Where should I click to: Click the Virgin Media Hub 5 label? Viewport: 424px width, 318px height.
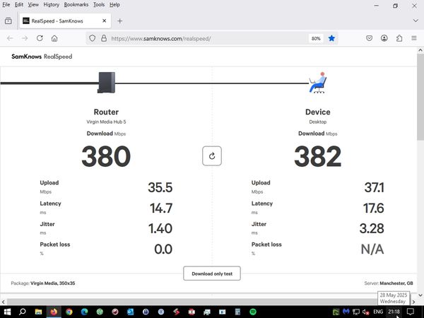coord(106,122)
